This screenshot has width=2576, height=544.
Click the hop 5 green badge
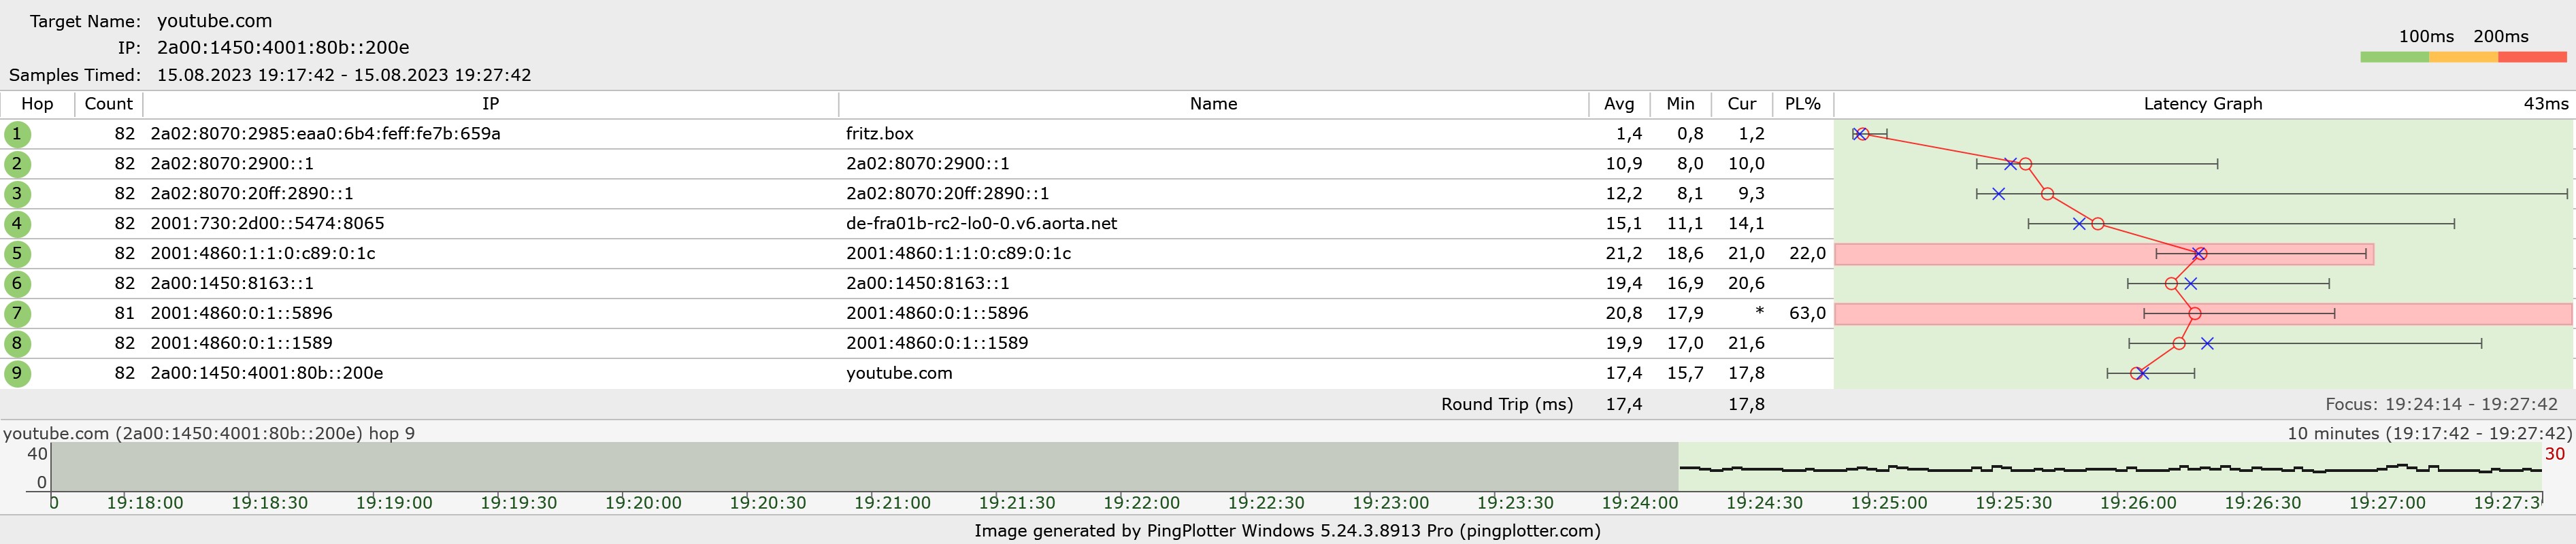pos(17,254)
